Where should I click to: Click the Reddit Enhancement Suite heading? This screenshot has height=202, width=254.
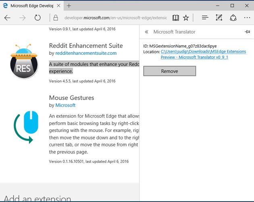tap(86, 46)
